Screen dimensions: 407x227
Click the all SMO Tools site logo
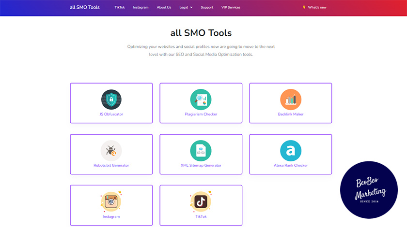85,8
